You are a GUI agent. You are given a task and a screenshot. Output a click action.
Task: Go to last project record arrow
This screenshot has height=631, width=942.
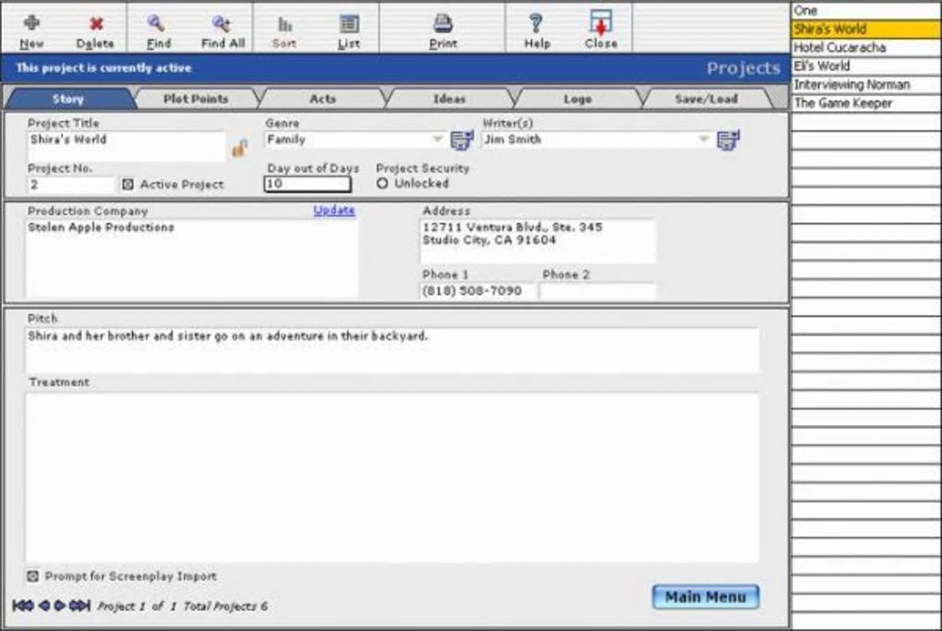[x=80, y=606]
